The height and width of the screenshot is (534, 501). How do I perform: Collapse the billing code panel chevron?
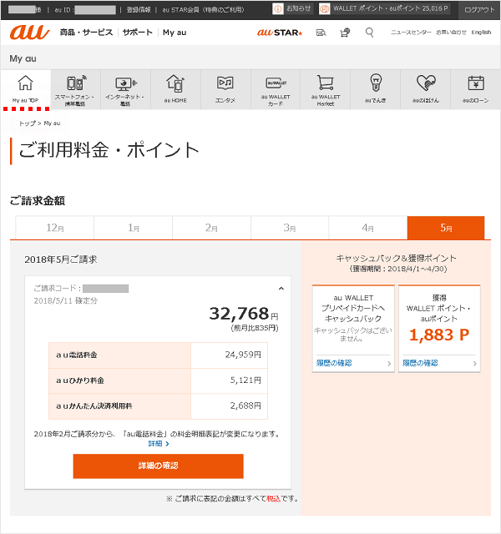281,289
